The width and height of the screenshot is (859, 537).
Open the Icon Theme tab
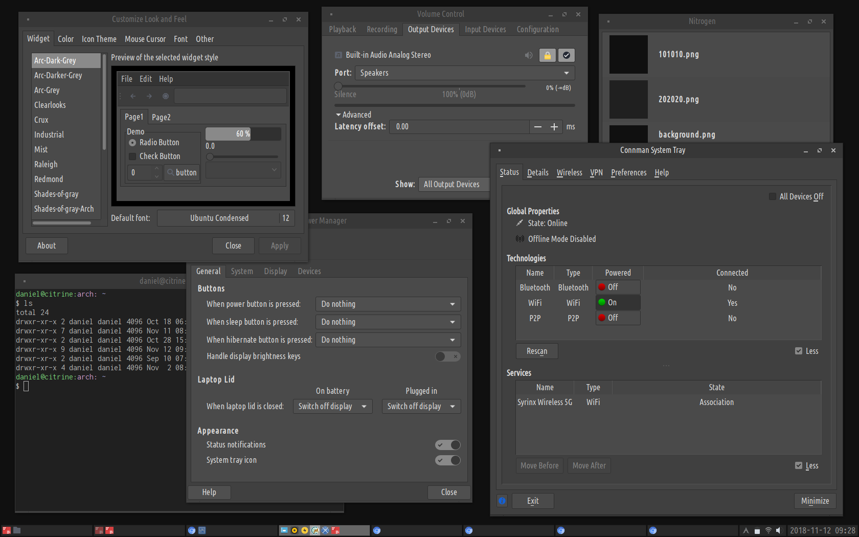[99, 39]
